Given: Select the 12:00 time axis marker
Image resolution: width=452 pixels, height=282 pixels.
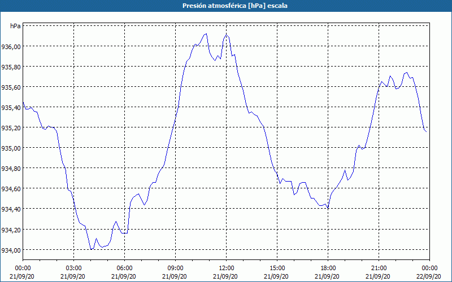Looking at the screenshot, I should [x=227, y=268].
